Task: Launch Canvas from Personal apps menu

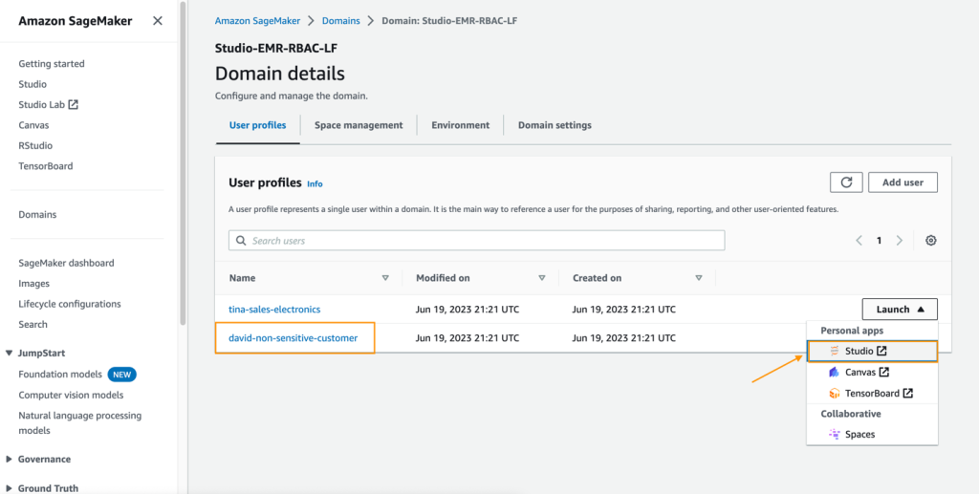Action: (x=872, y=373)
